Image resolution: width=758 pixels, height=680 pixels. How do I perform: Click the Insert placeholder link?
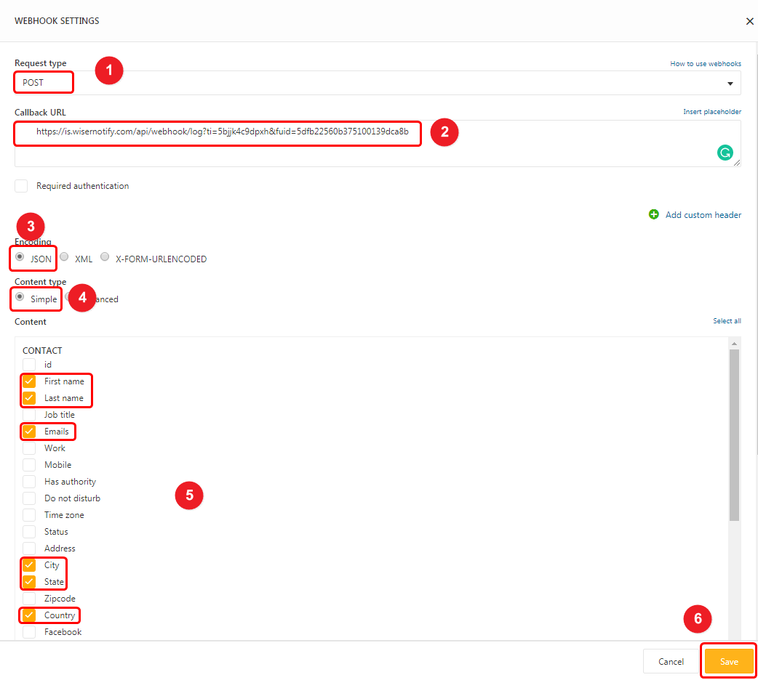click(711, 112)
